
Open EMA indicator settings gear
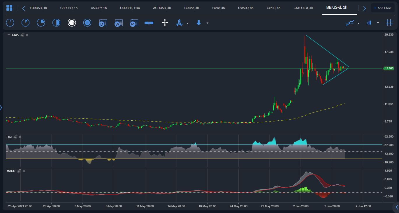click(22, 35)
